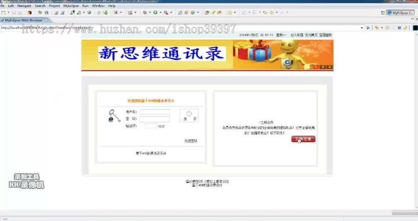Click the 用户名 username input field
The width and height of the screenshot is (418, 221).
[x=155, y=112]
